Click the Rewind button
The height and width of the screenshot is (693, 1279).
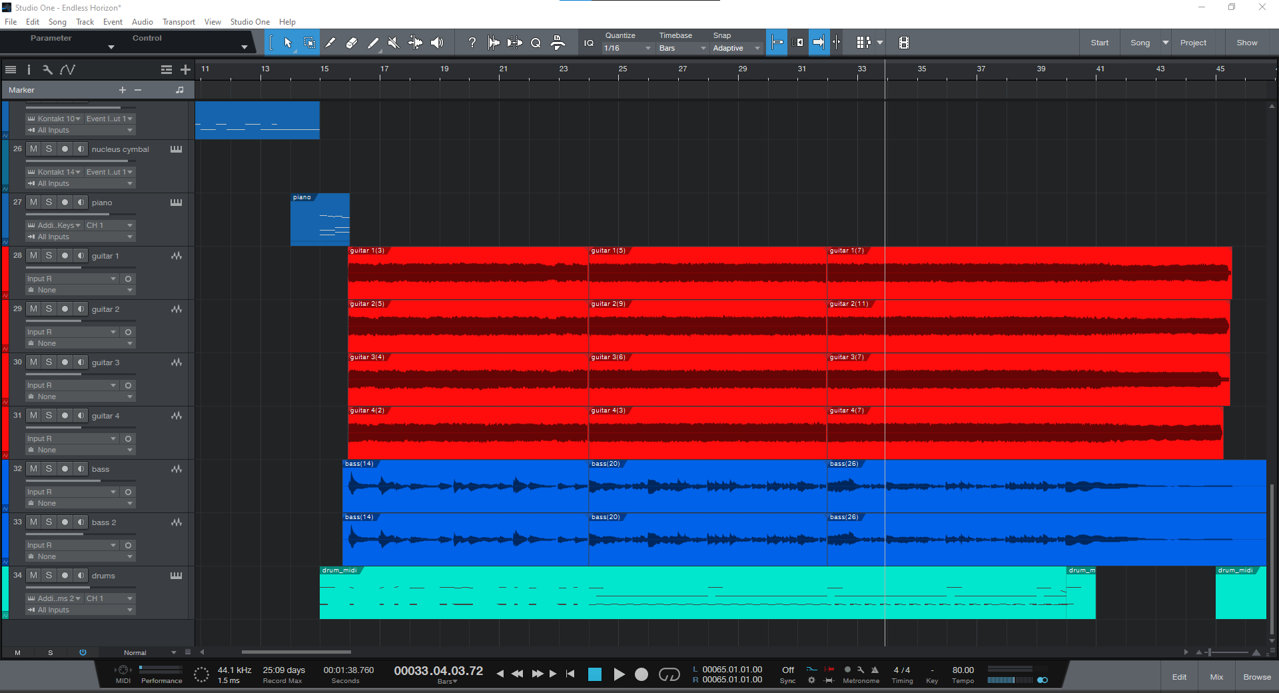[518, 674]
